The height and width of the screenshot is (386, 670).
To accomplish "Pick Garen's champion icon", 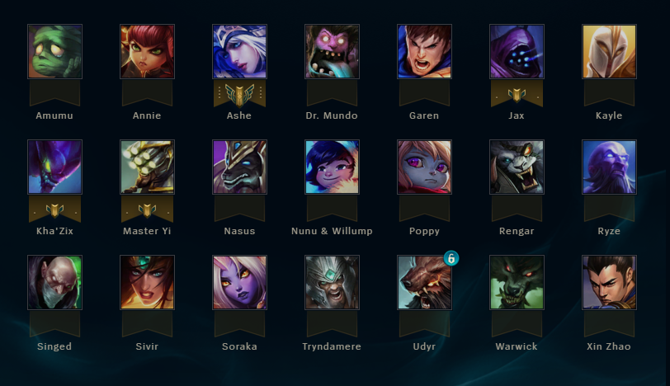I will tap(424, 52).
